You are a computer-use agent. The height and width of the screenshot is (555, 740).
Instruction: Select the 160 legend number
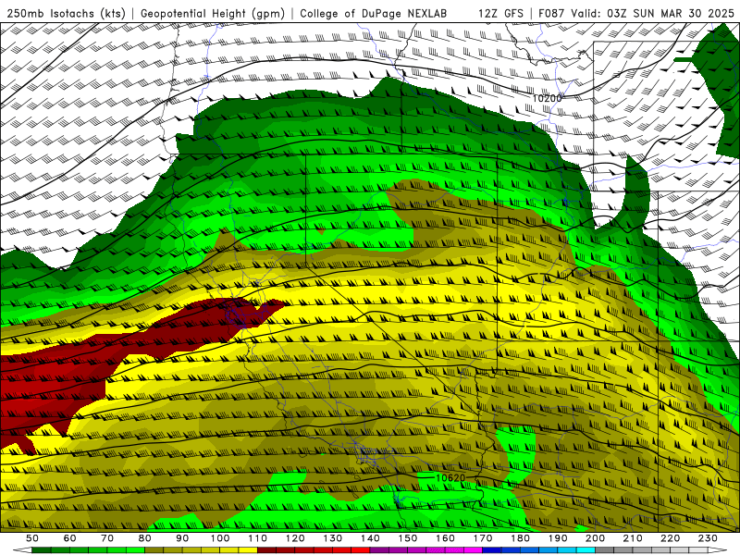445,538
